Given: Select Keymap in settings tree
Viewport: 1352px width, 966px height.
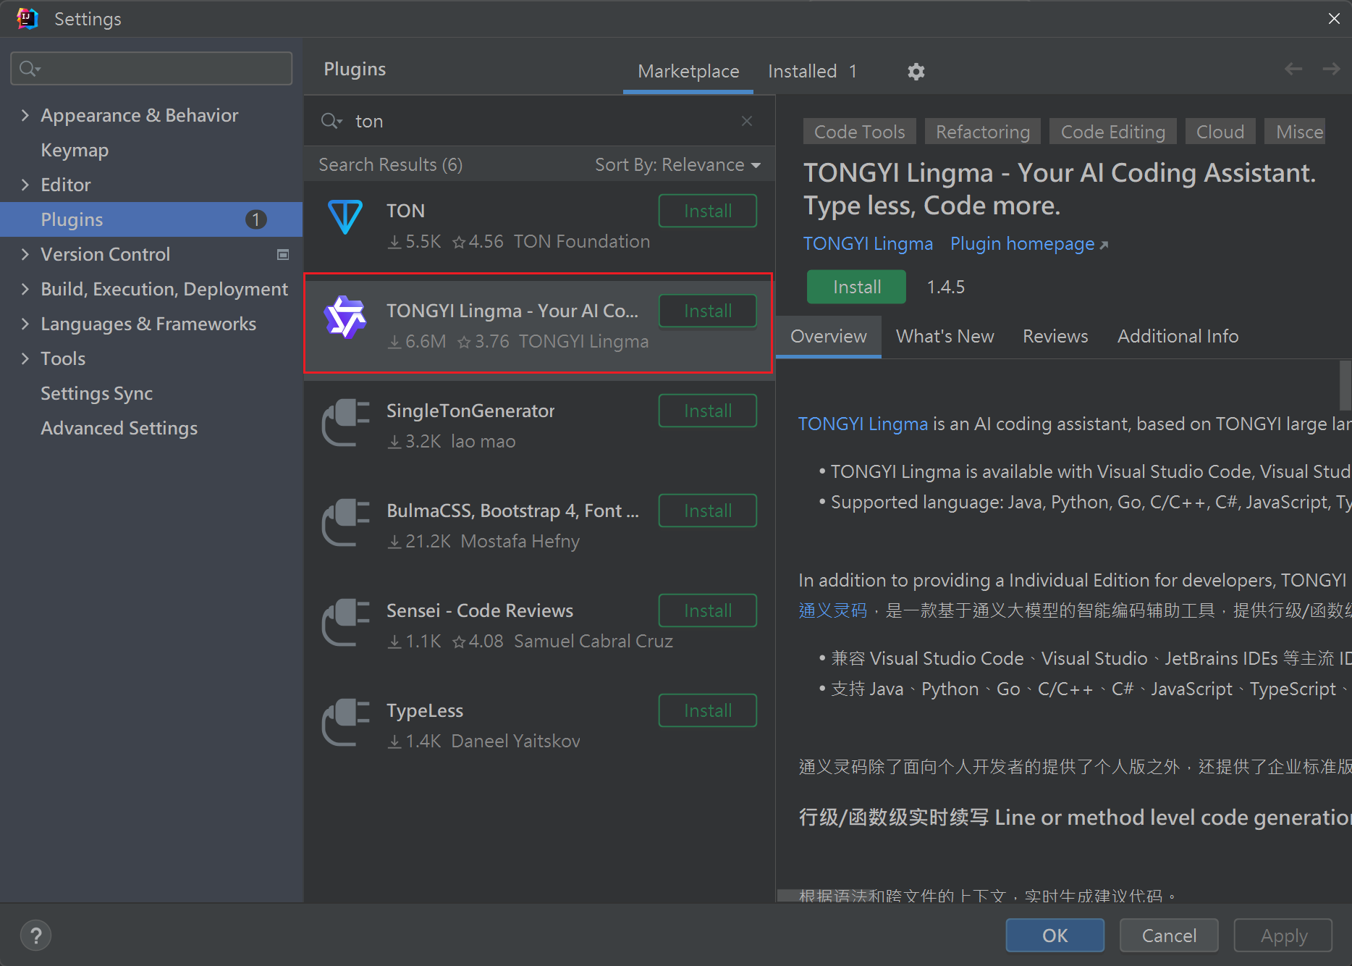Looking at the screenshot, I should 151,150.
